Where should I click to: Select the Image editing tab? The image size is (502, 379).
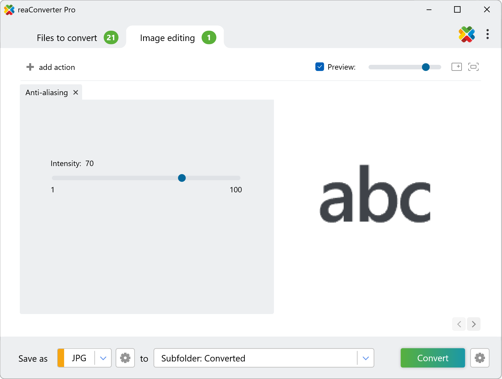(x=167, y=38)
